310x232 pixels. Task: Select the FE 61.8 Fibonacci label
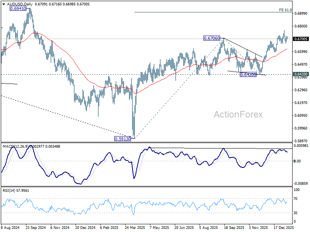(x=285, y=10)
